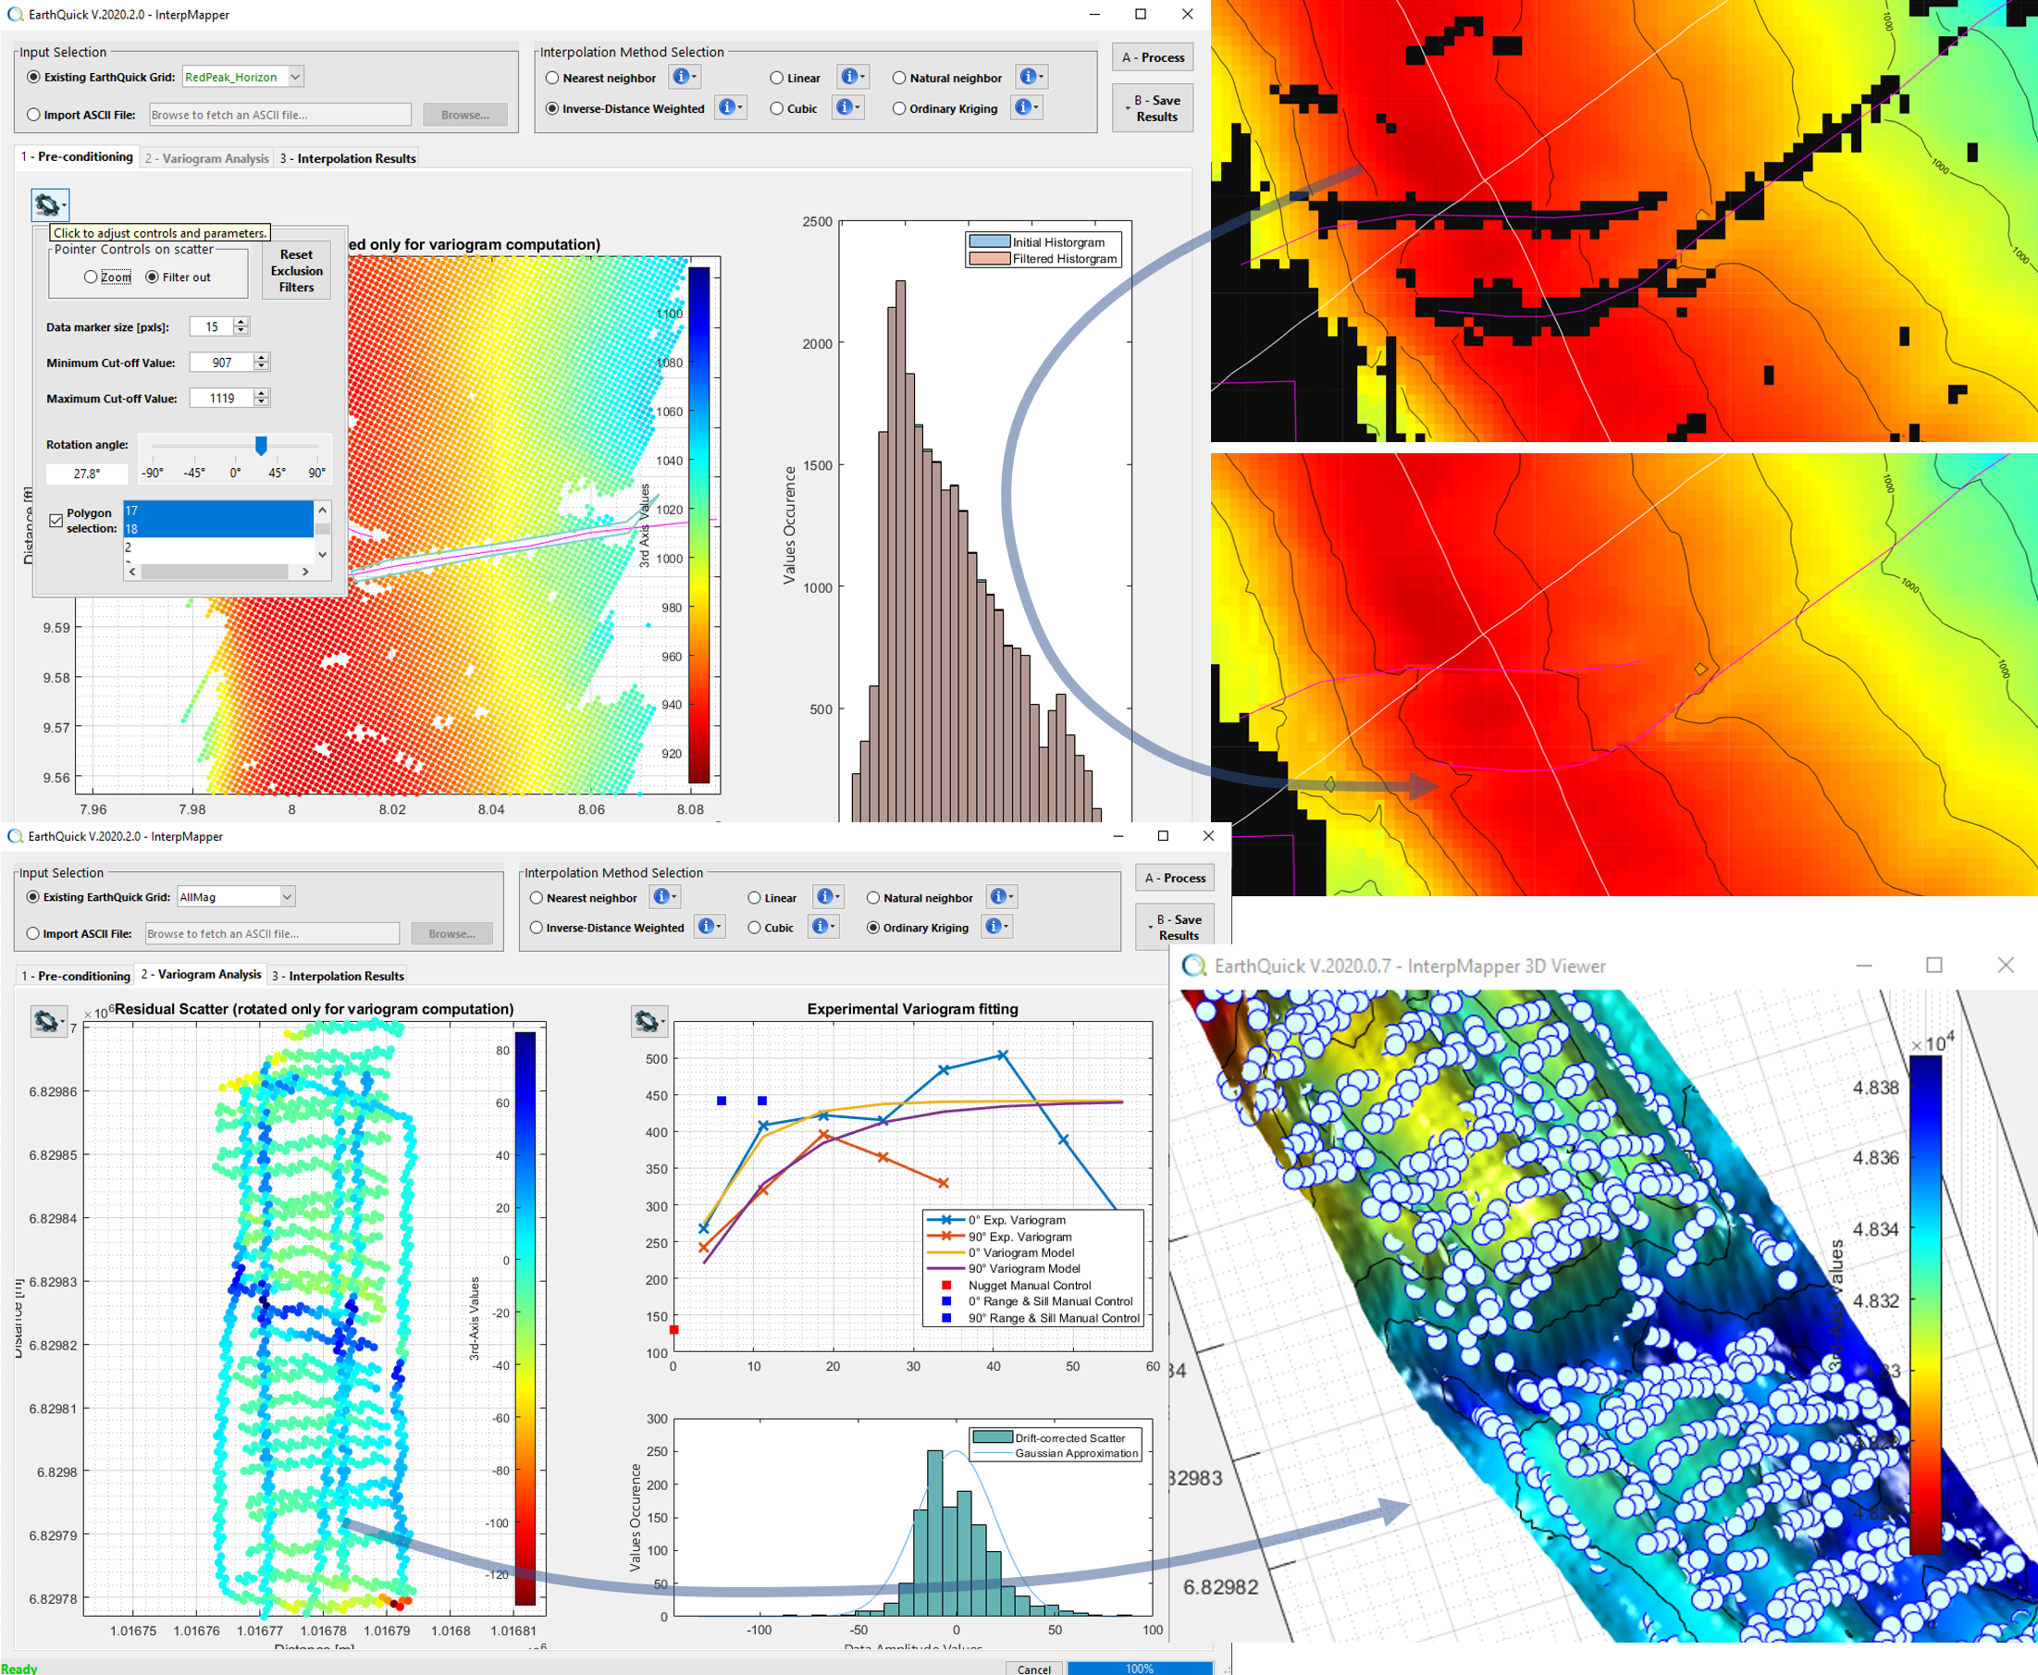Open 1 - Pre-conditioning tab in AllMag window
The height and width of the screenshot is (1675, 2038).
[x=75, y=976]
